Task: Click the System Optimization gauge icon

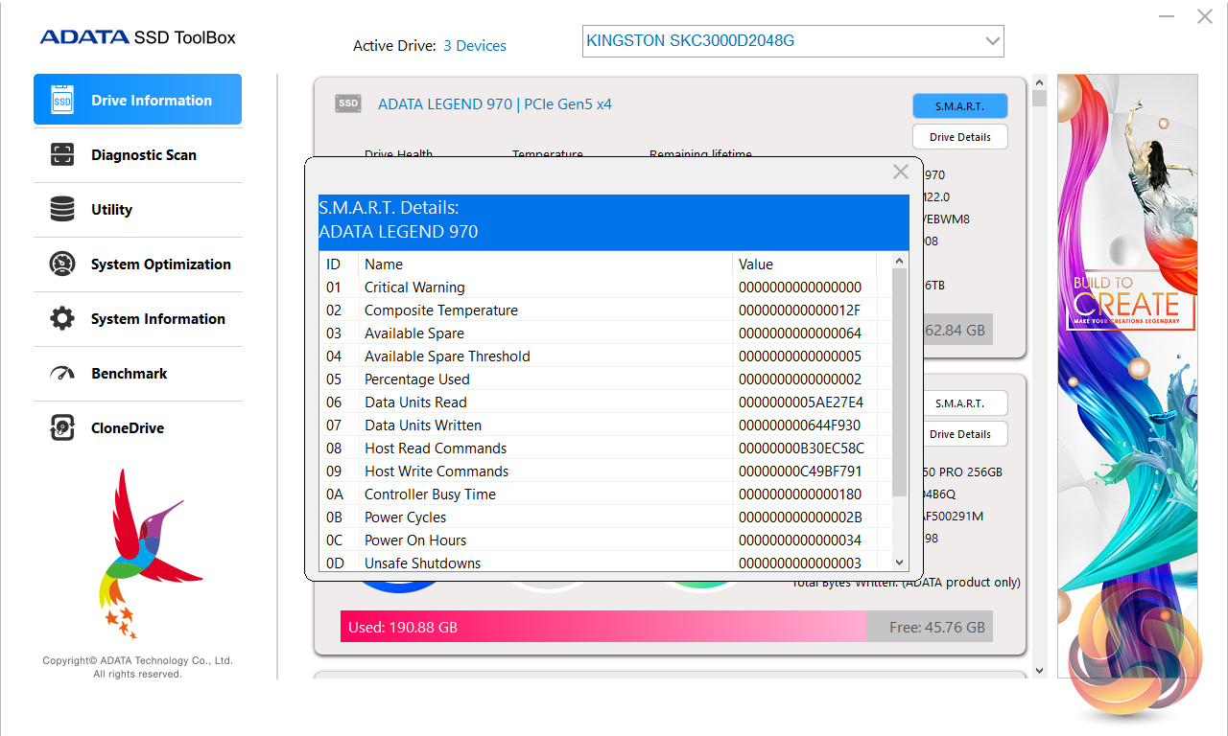Action: 61,264
